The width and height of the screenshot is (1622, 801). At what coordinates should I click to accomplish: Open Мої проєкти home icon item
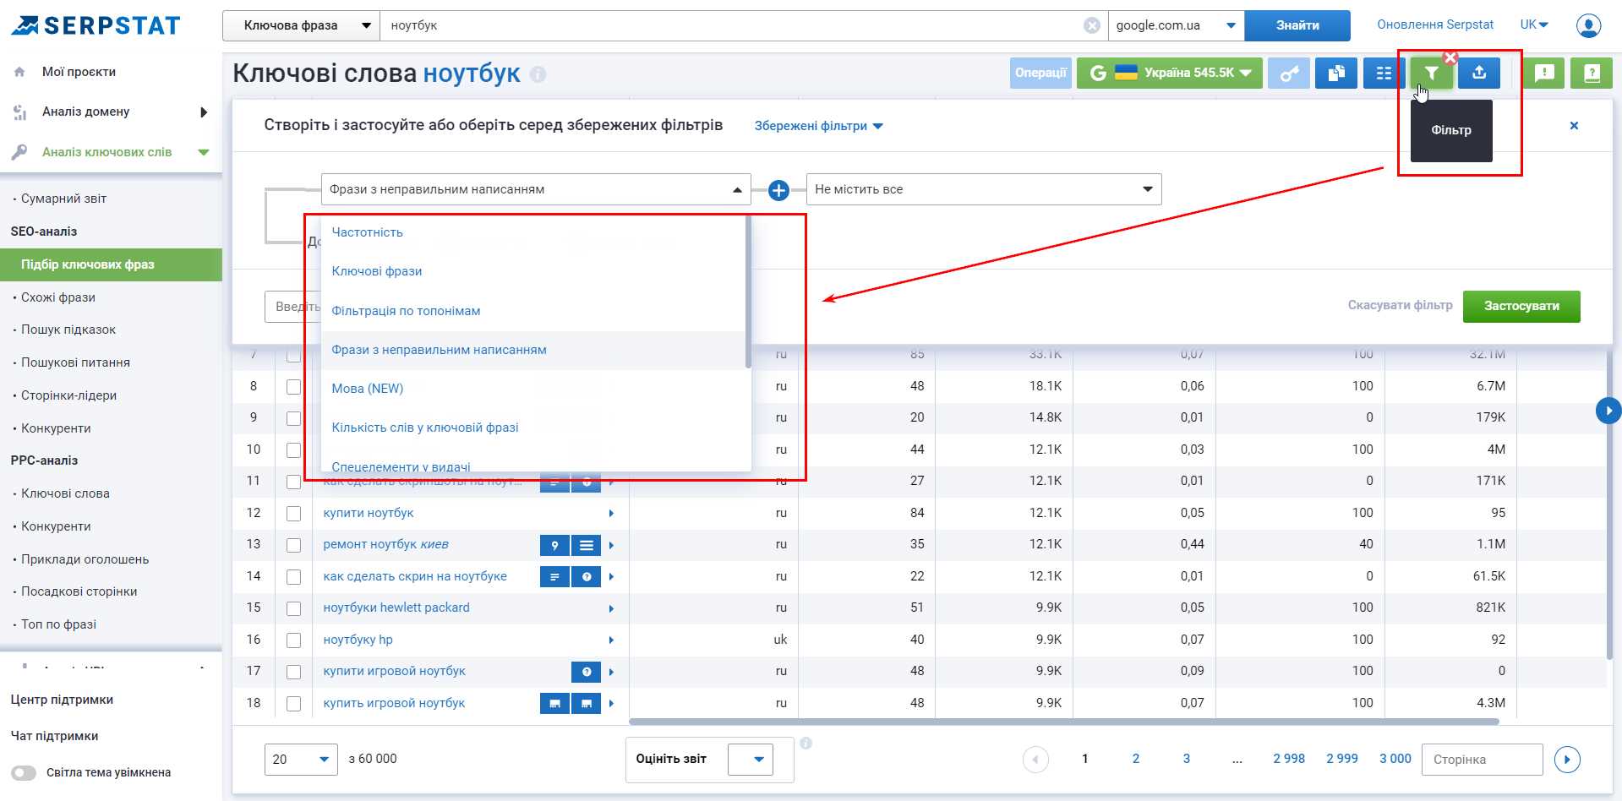pos(19,72)
